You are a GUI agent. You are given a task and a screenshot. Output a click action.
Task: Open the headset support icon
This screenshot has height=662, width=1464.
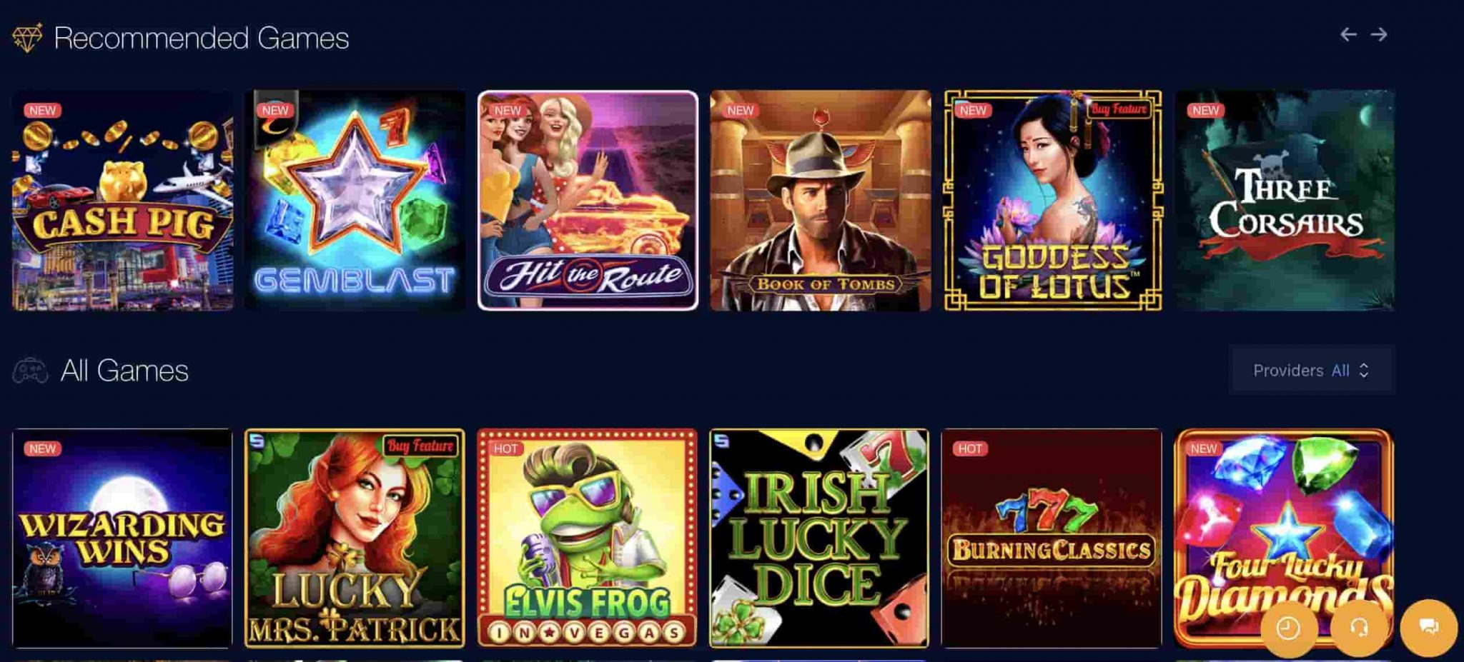[1359, 628]
